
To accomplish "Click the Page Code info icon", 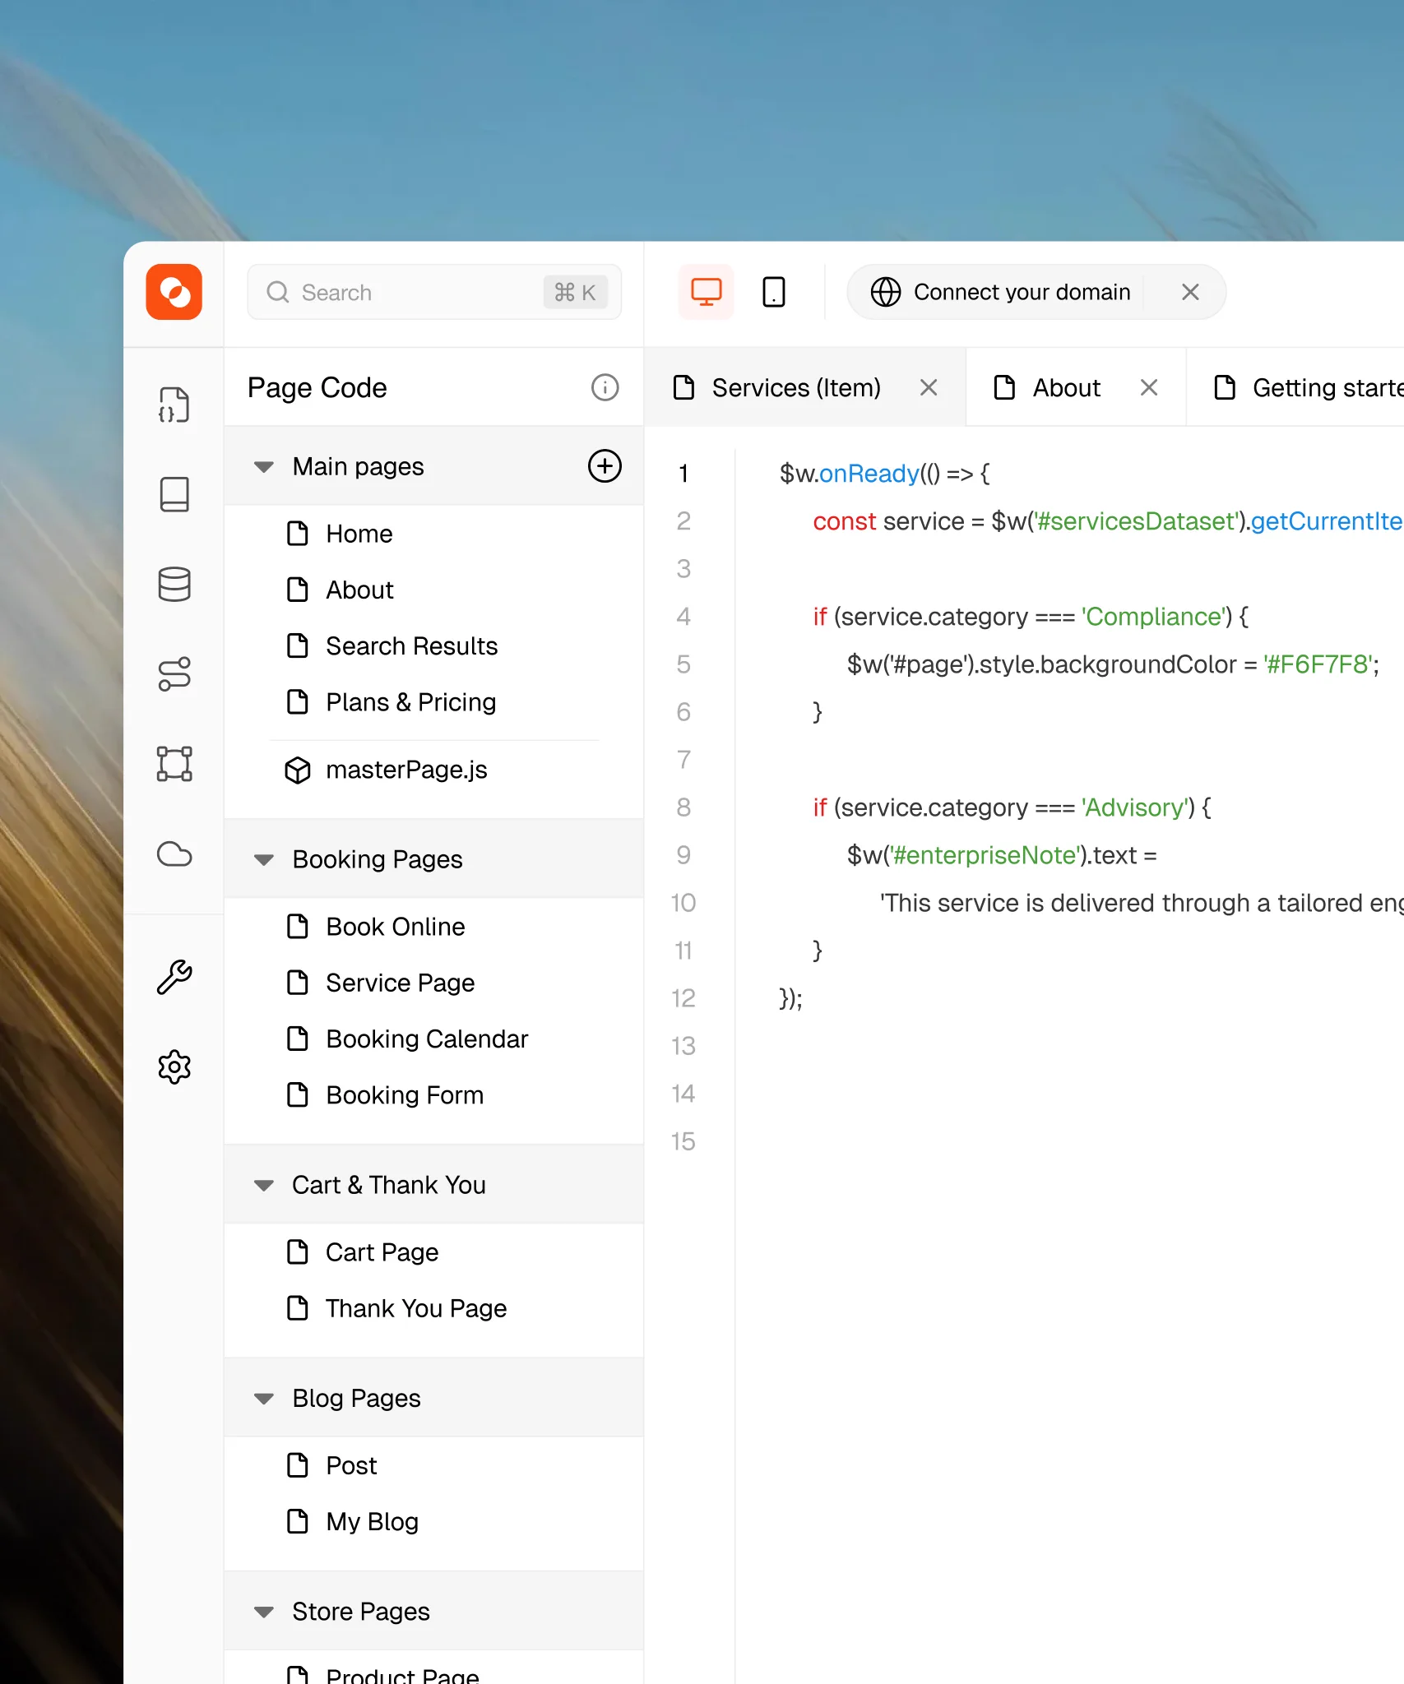I will coord(605,387).
